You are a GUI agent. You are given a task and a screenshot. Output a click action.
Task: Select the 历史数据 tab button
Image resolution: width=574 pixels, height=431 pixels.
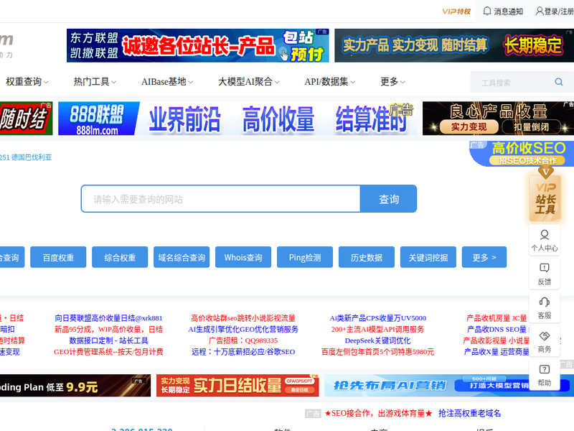tap(367, 257)
